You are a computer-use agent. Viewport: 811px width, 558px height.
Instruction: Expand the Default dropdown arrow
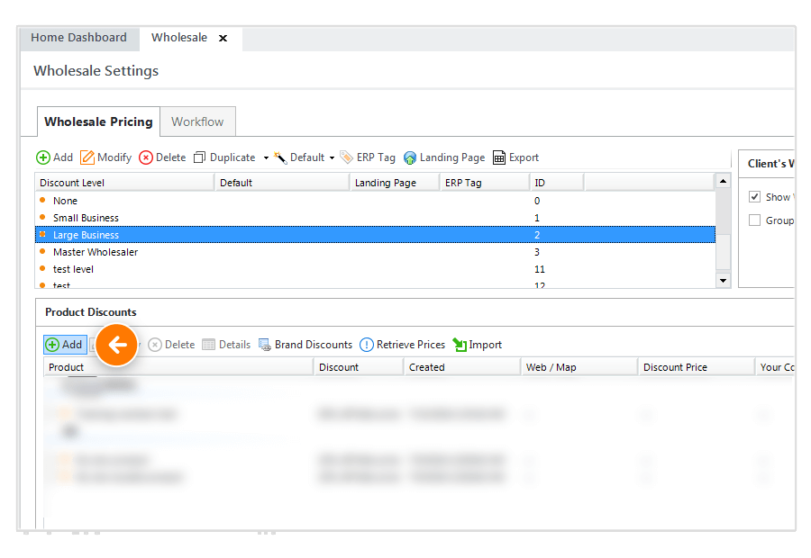click(x=332, y=158)
